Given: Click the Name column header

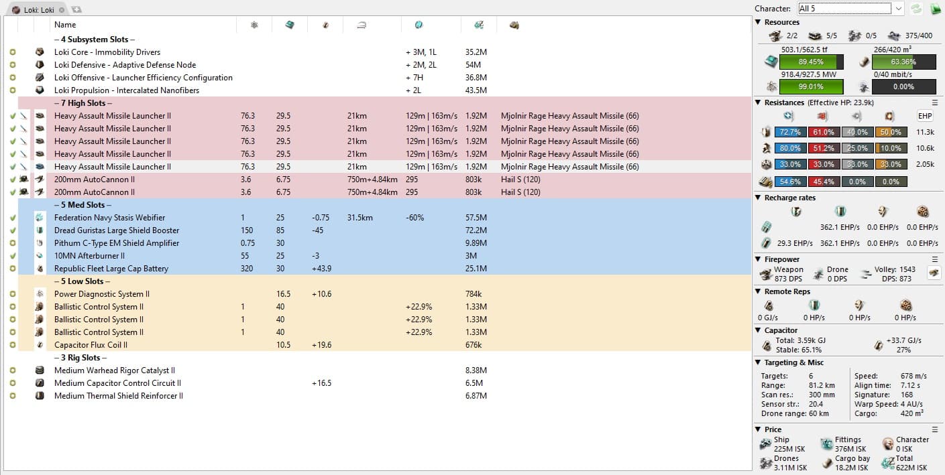Looking at the screenshot, I should coord(65,25).
